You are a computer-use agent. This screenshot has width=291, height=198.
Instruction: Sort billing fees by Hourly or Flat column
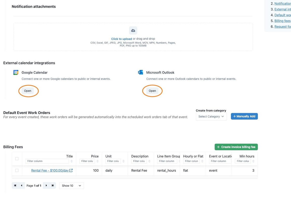click(202, 161)
